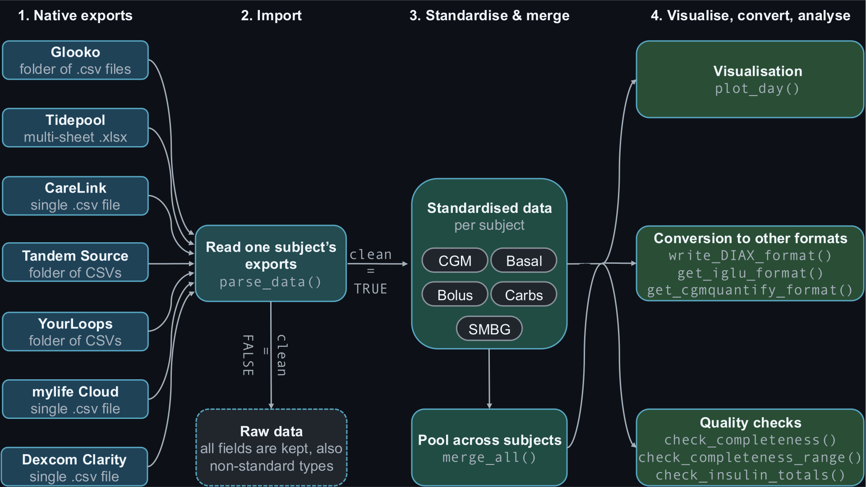Click the 'per subject' subtitle
This screenshot has width=866, height=487.
(x=489, y=225)
